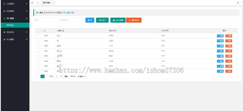The width and height of the screenshot is (243, 111).
Task: Collapse the 用户管理 sidebar menu
Action: (15, 18)
